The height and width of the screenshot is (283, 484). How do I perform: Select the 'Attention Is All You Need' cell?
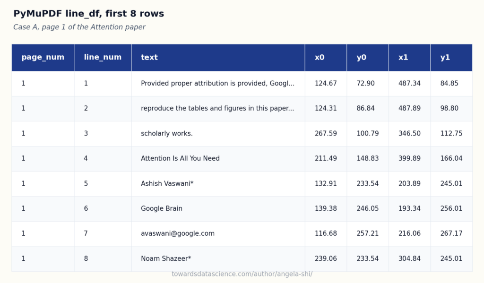[218, 159]
